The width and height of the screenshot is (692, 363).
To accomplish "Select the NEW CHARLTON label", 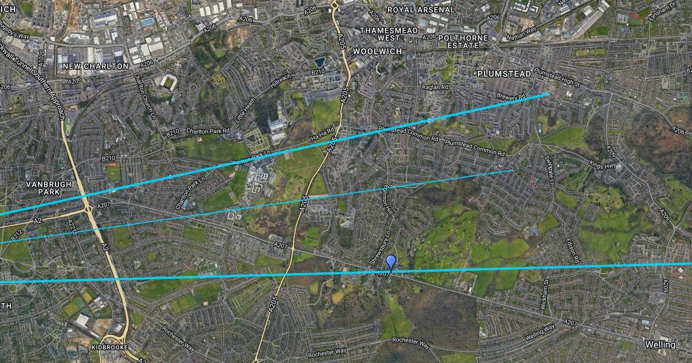I will [95, 66].
